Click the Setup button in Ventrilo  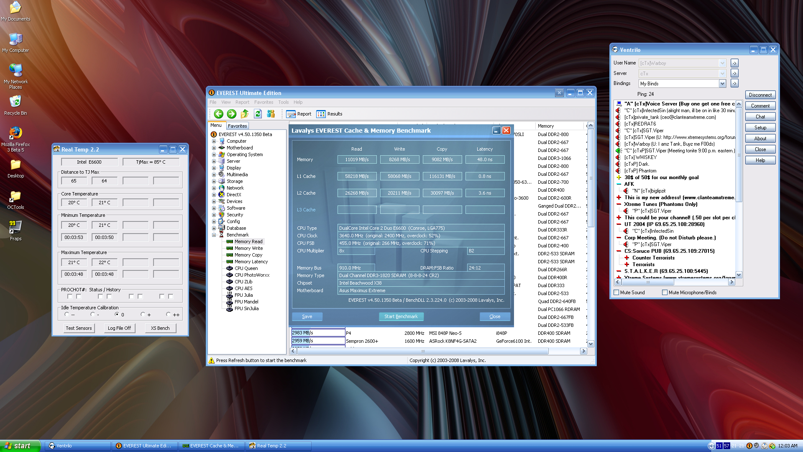[x=760, y=128]
